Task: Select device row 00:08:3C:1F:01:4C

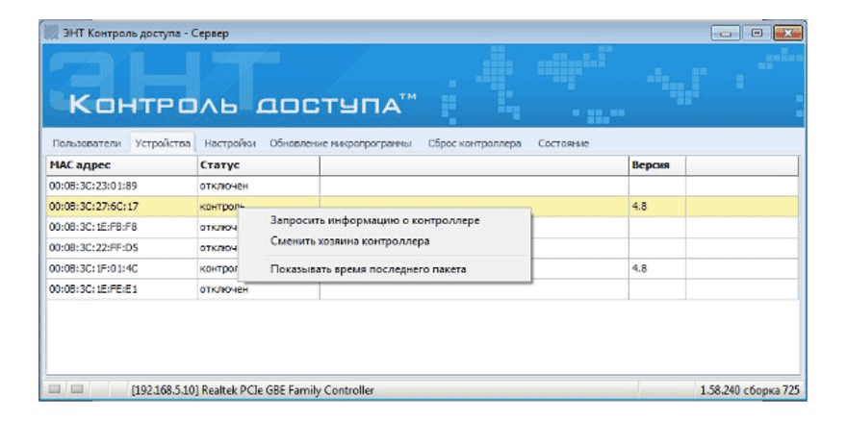Action: pos(93,268)
